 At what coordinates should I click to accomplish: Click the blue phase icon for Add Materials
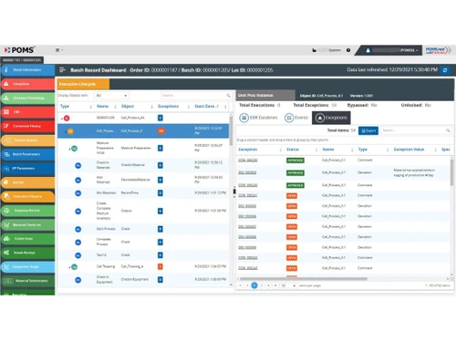(x=78, y=180)
